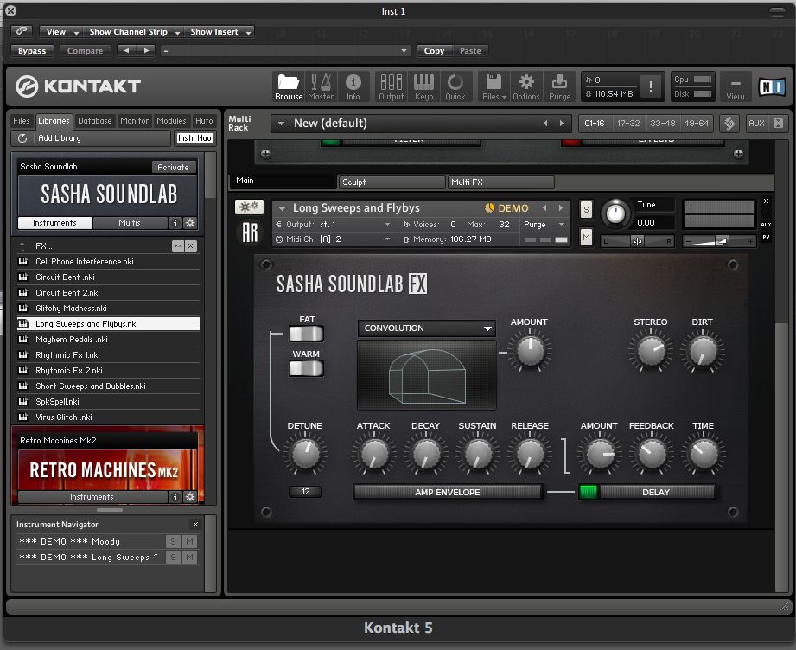The height and width of the screenshot is (650, 796).
Task: Mute the Long Sweeps and Flybys instrument
Action: (x=586, y=237)
